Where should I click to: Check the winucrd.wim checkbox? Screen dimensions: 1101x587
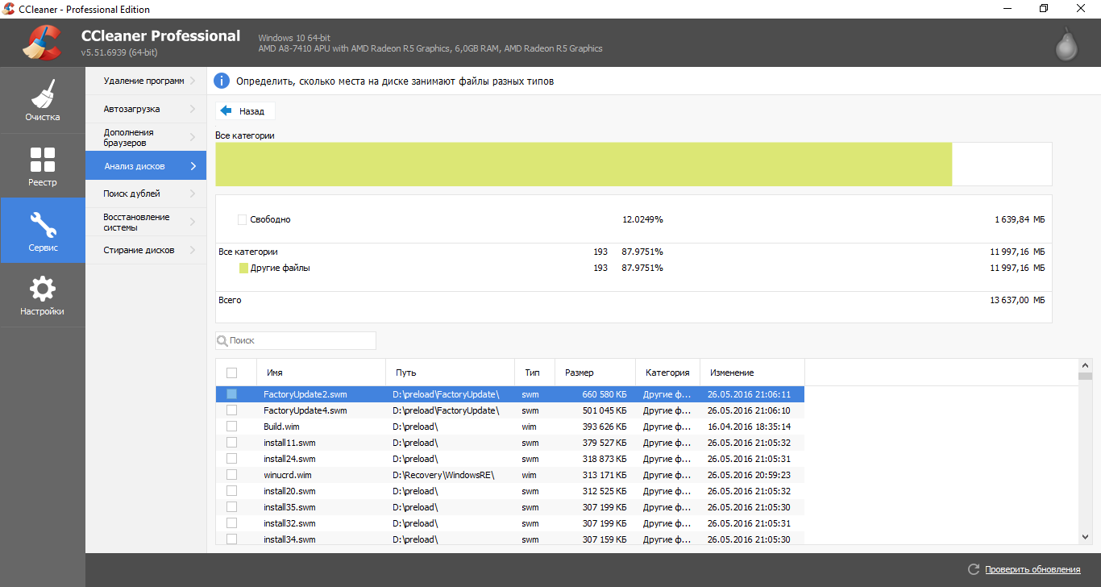232,475
